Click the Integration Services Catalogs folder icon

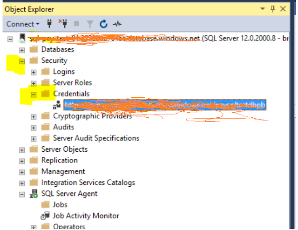coord(34,183)
